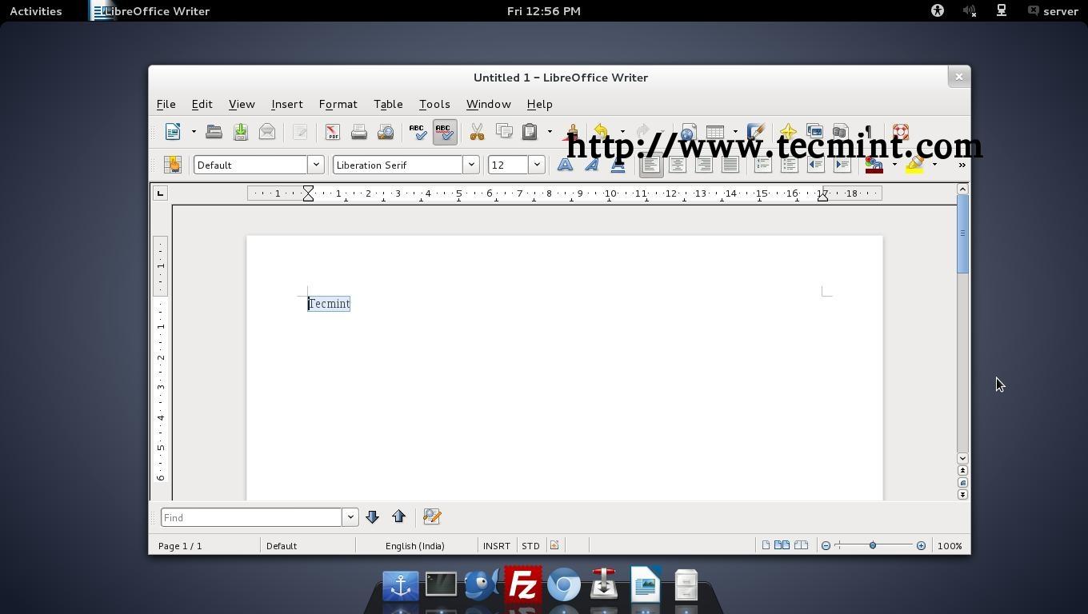Click the Cut scissors icon
The width and height of the screenshot is (1088, 614).
[477, 132]
